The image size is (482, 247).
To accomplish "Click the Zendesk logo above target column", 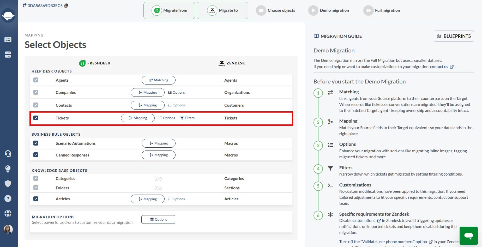I will 222,63.
